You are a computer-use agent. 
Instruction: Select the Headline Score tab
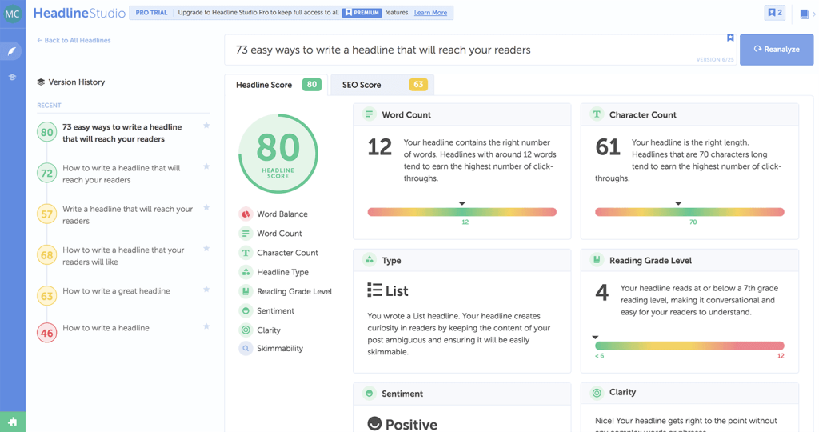point(277,85)
